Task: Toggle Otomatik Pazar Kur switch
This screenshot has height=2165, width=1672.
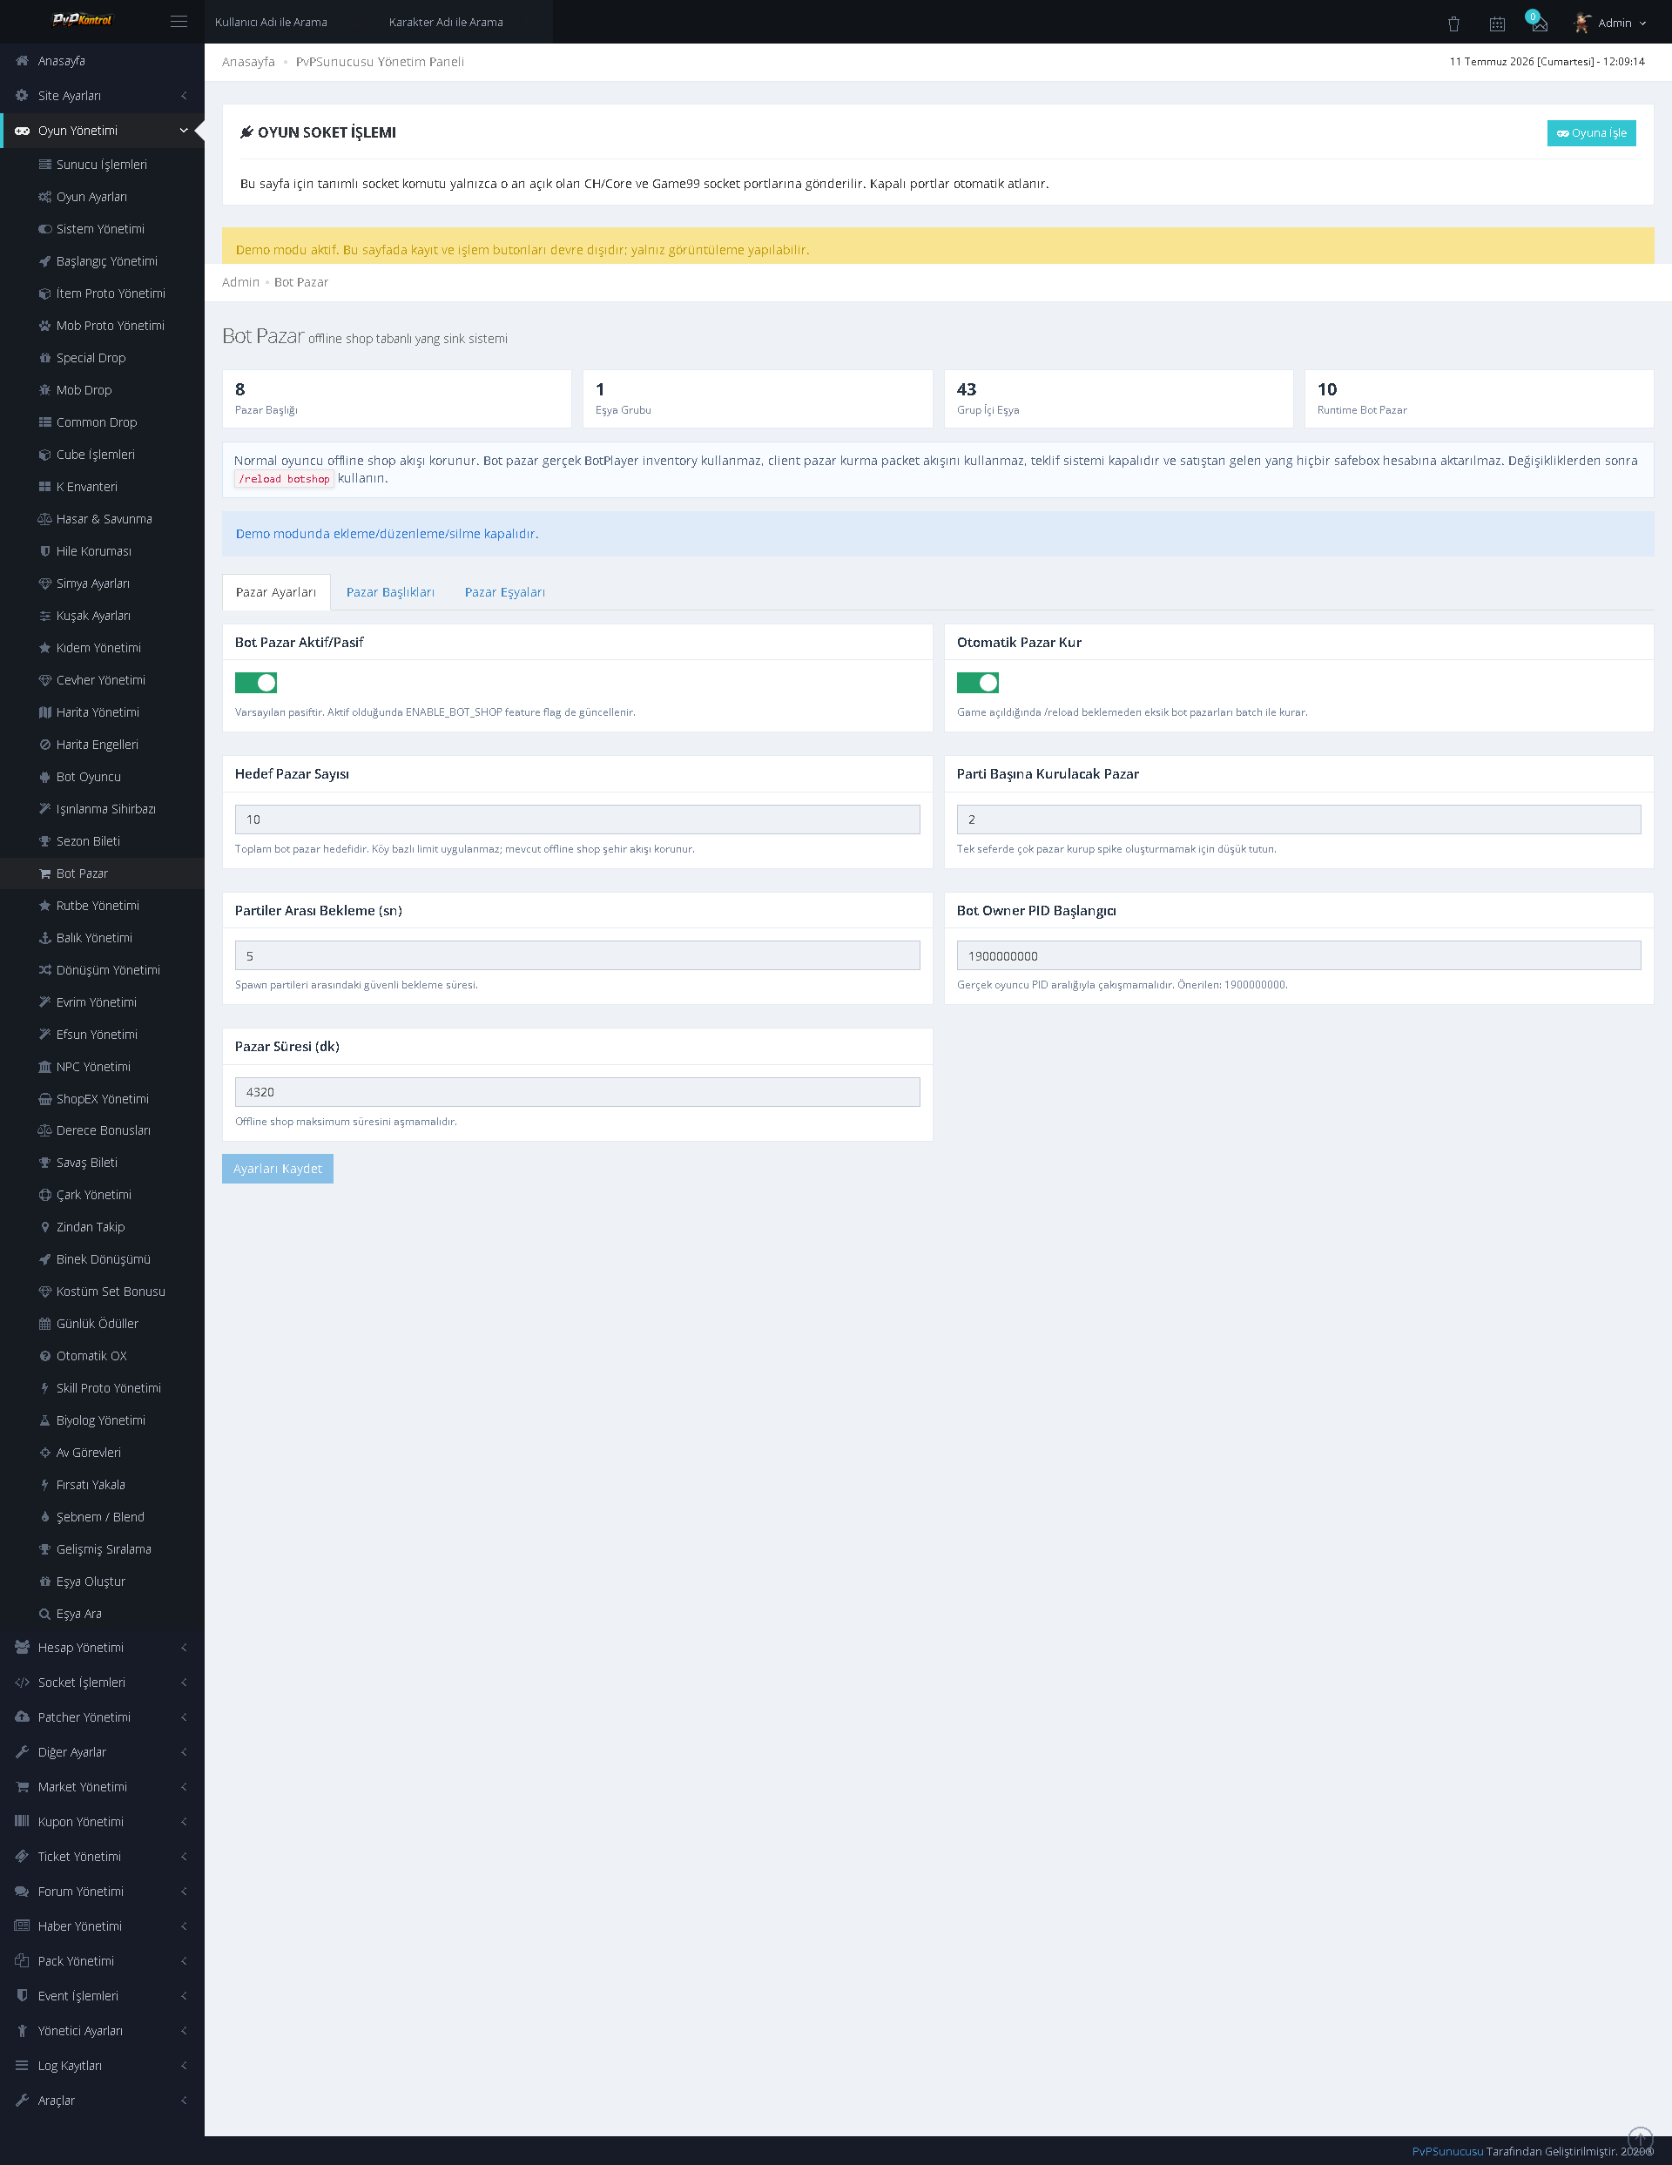Action: point(977,683)
